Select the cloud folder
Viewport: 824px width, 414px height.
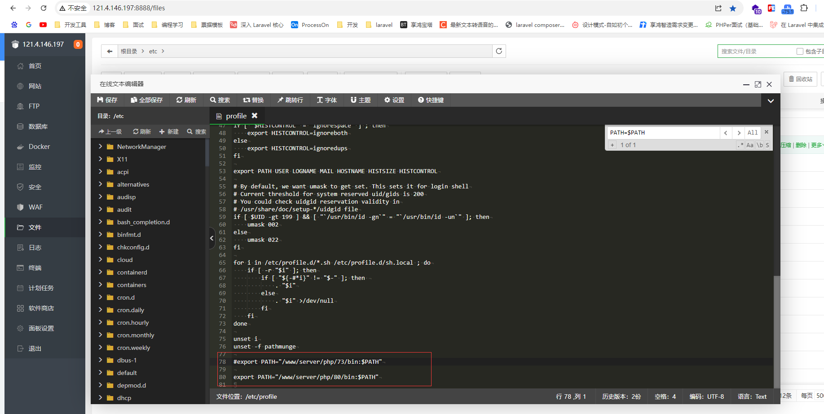pos(125,260)
